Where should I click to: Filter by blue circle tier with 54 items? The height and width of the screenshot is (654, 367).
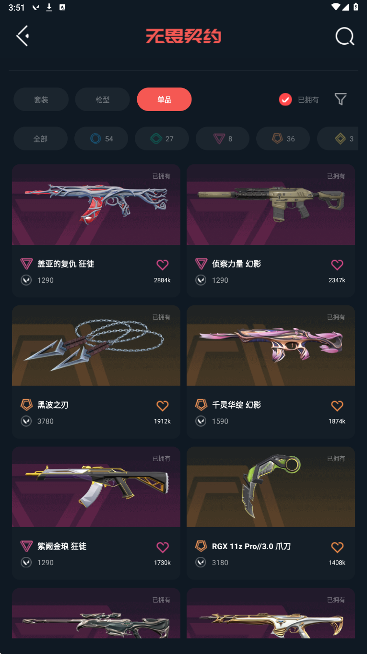point(101,138)
